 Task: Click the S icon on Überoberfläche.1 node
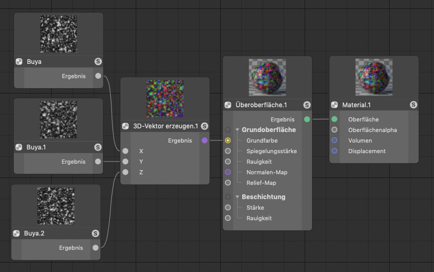click(307, 105)
